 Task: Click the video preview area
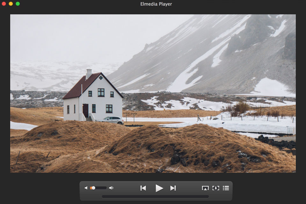153,93
